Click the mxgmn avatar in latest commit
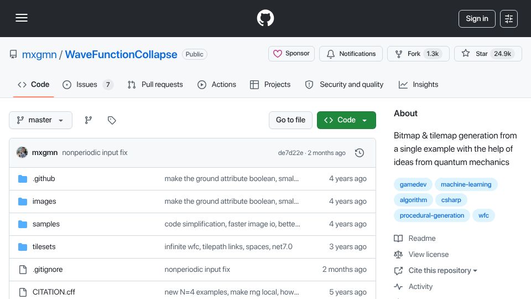 [x=22, y=153]
